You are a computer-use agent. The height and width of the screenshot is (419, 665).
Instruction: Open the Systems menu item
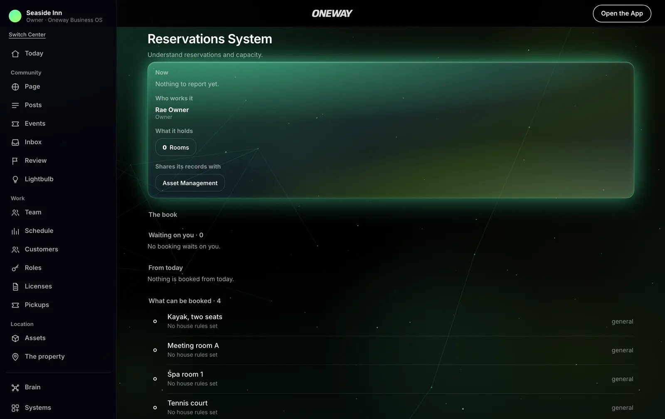click(x=58, y=408)
